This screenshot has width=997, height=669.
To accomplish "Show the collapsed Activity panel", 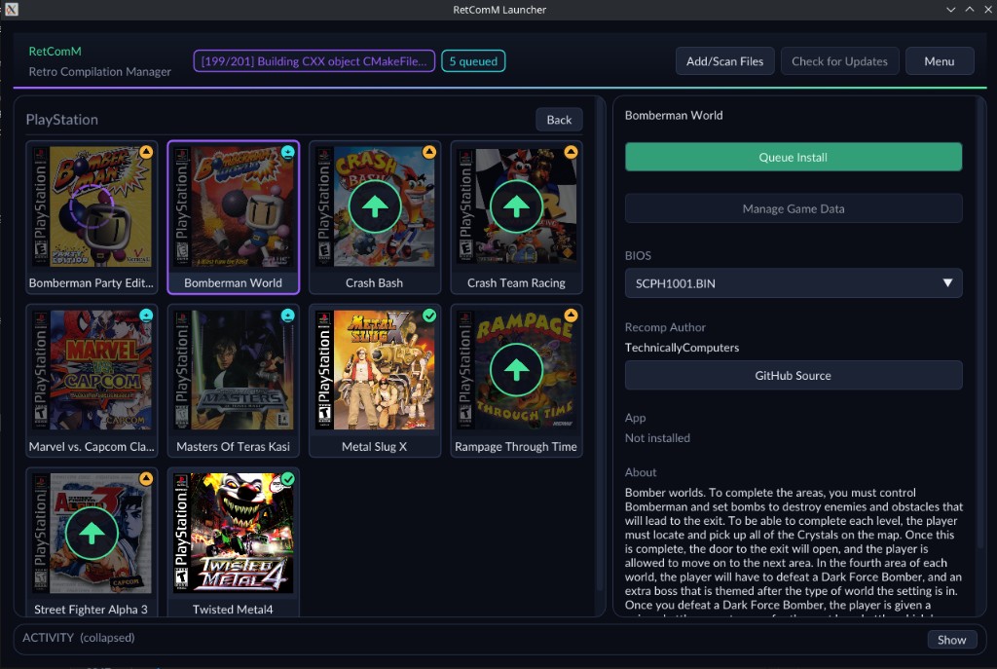I will pos(951,640).
